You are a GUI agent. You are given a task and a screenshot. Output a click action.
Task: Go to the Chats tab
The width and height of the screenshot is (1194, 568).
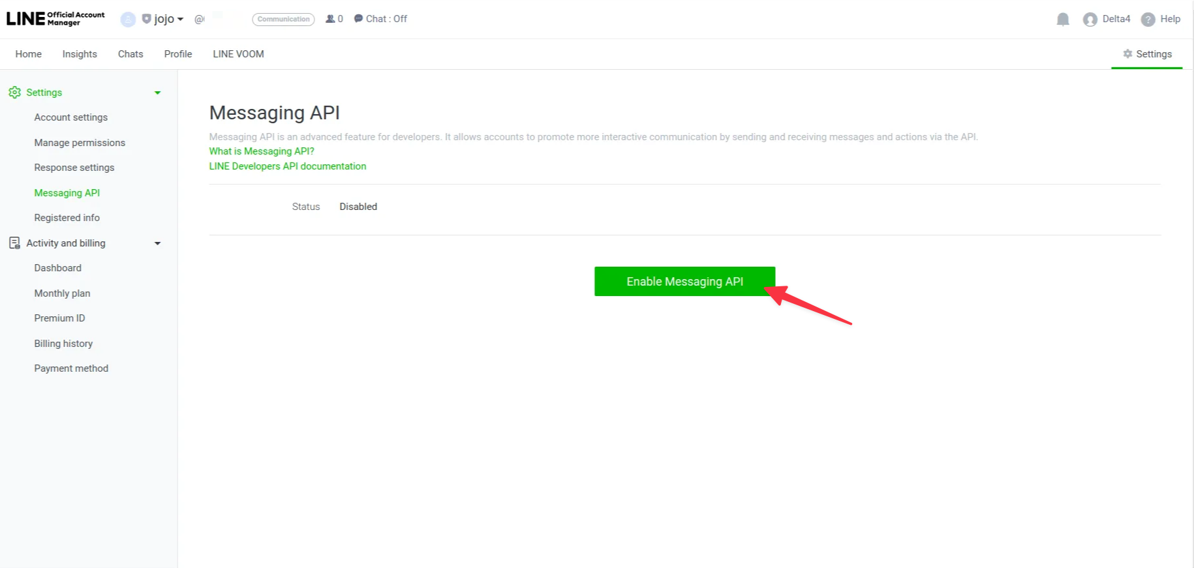point(130,54)
